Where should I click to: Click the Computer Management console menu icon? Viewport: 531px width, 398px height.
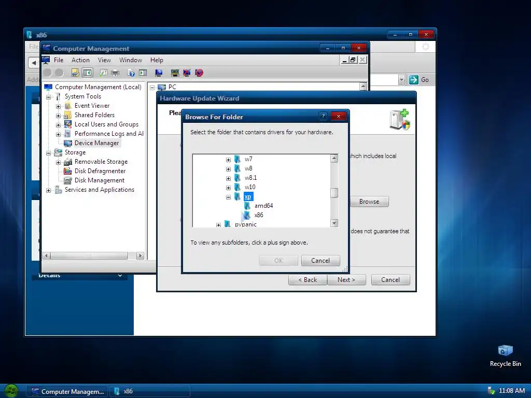[46, 60]
